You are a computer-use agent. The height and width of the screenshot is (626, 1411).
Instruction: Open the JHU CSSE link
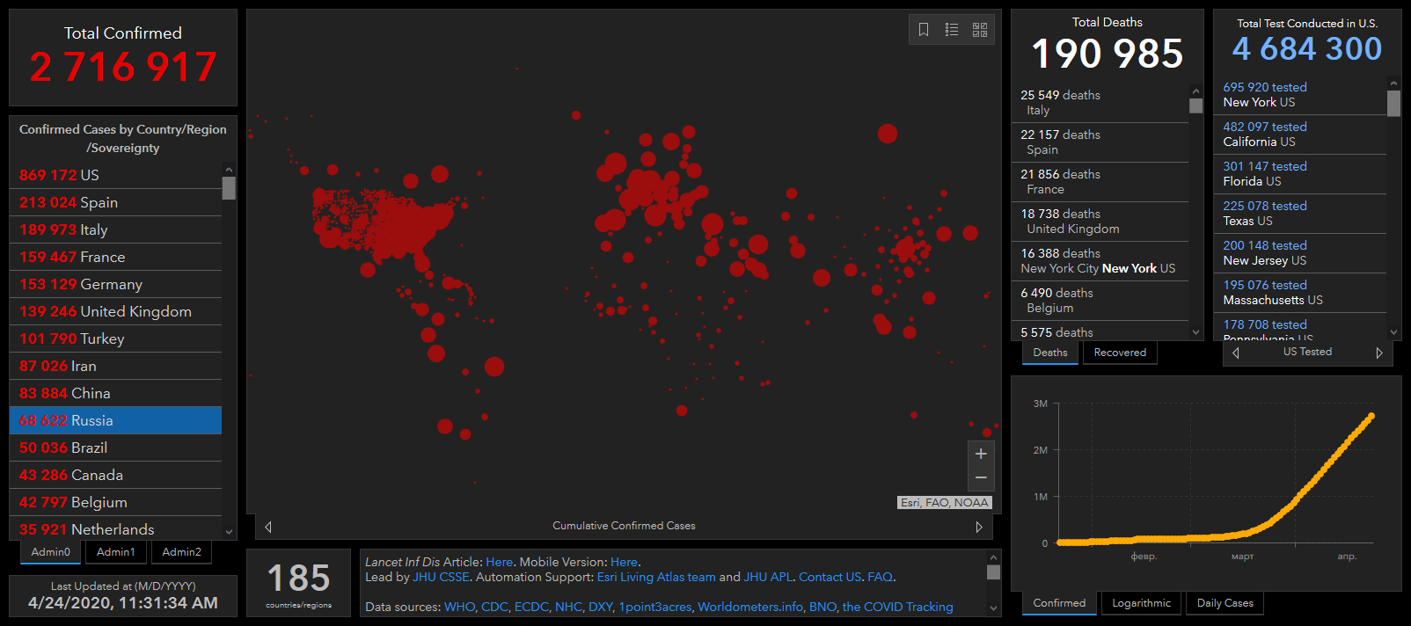[x=441, y=578]
